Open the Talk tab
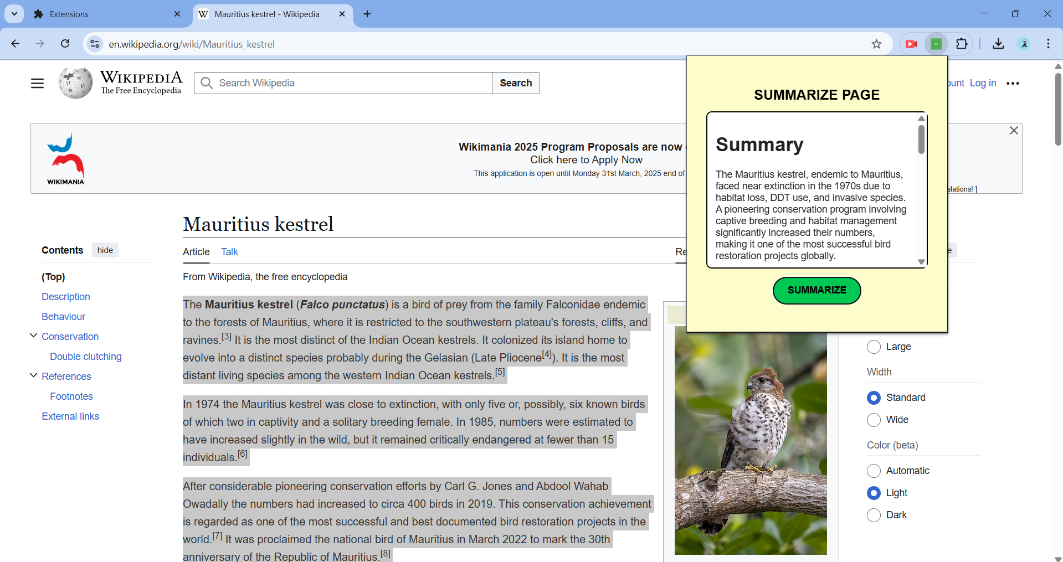Image resolution: width=1063 pixels, height=562 pixels. click(x=229, y=252)
